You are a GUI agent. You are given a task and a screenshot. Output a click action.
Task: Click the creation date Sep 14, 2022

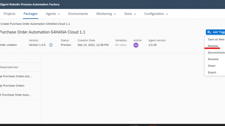coord(93,45)
